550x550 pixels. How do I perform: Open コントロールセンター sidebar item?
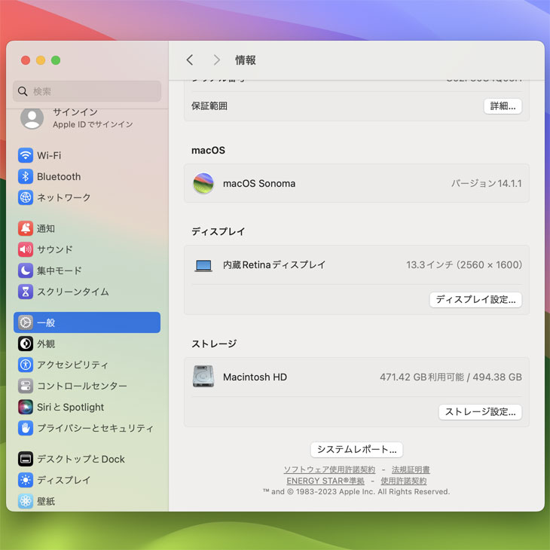(x=81, y=386)
